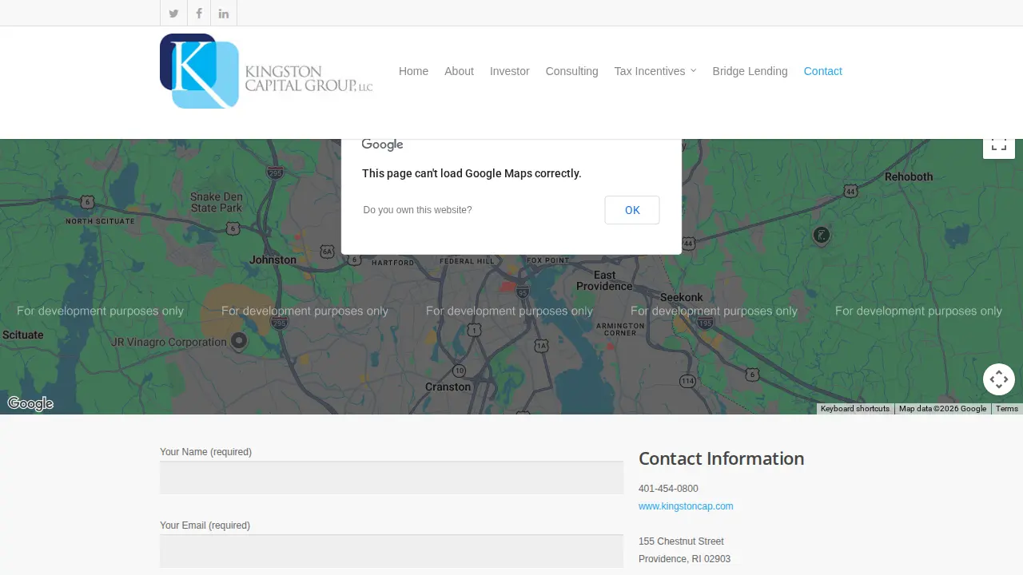The height and width of the screenshot is (575, 1023).
Task: Click the Seekonk label on the map
Action: click(x=682, y=297)
